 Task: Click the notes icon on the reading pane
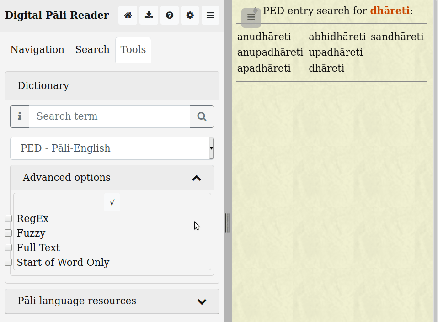click(251, 17)
